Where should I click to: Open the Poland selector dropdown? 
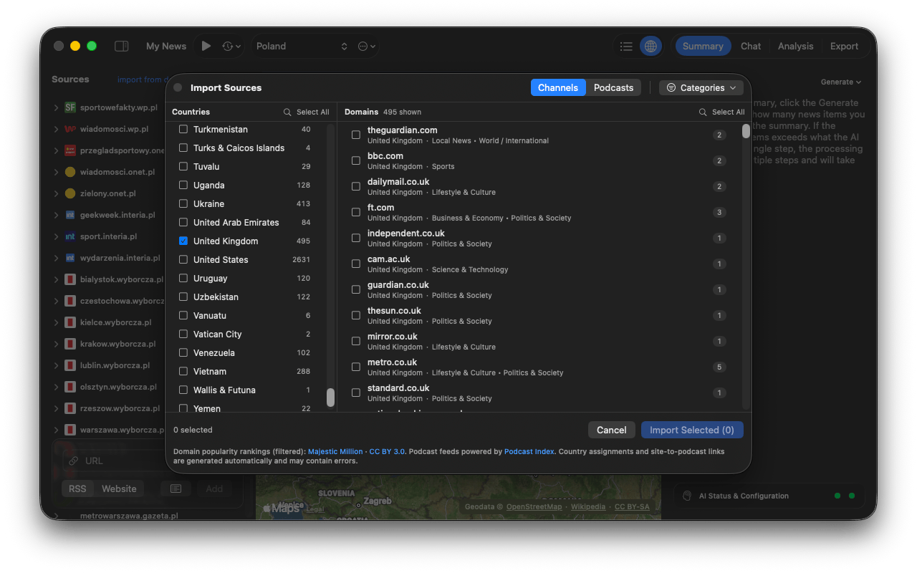[302, 46]
